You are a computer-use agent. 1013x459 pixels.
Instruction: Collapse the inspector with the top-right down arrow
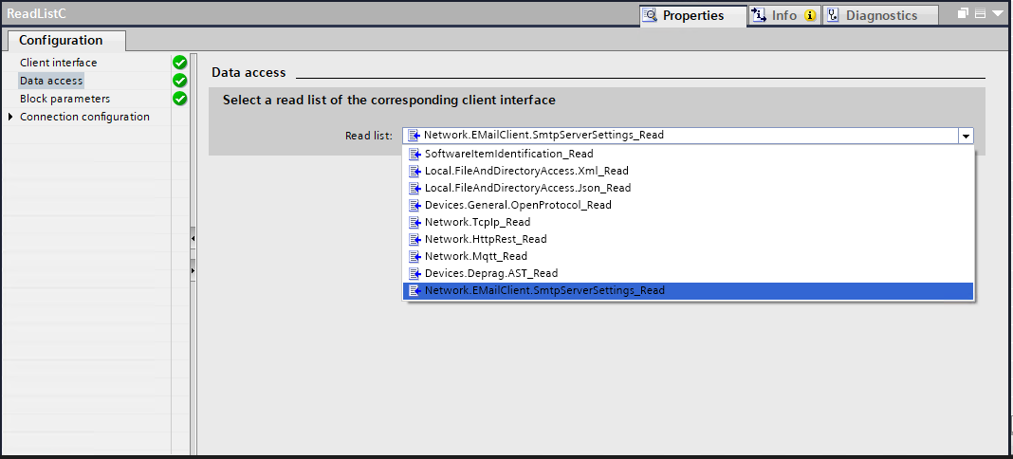pyautogui.click(x=997, y=14)
